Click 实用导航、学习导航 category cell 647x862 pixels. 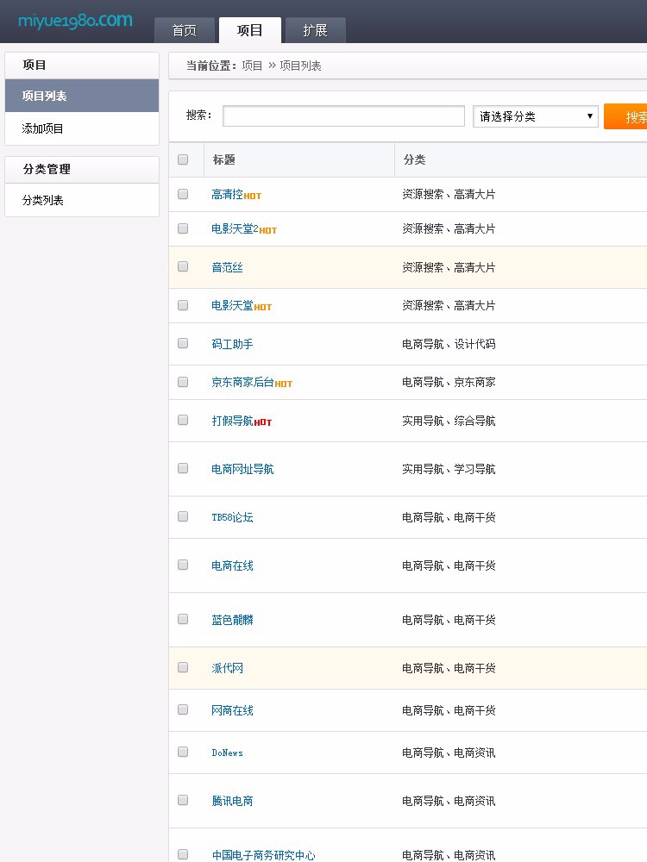449,469
